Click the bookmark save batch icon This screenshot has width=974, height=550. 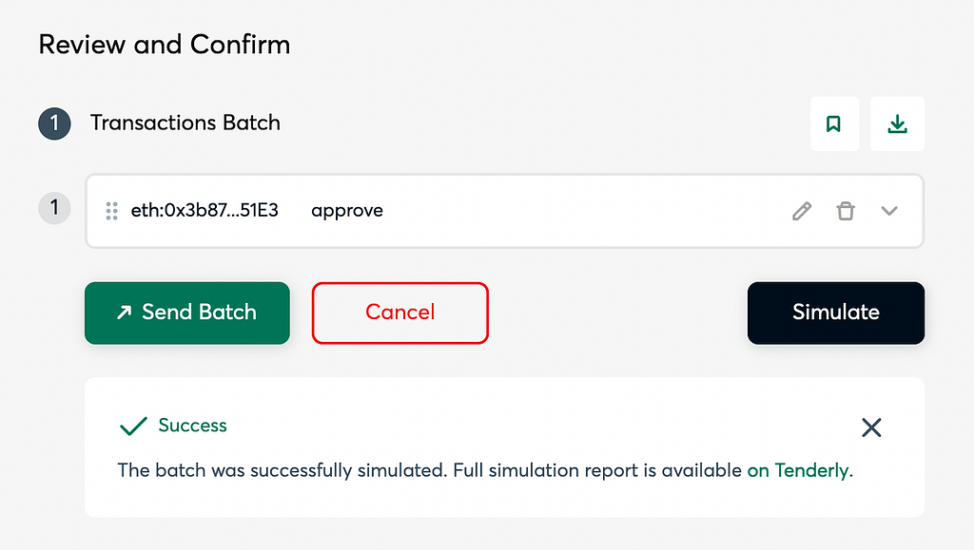click(833, 124)
